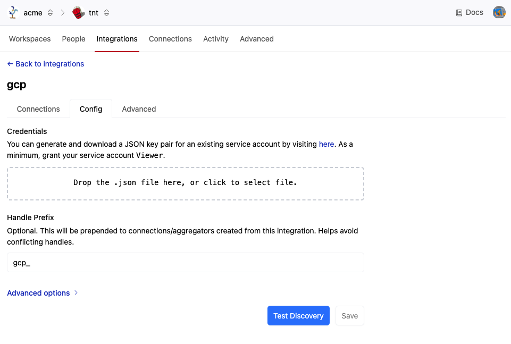The image size is (511, 344).
Task: Expand Advanced options section
Action: [x=43, y=293]
